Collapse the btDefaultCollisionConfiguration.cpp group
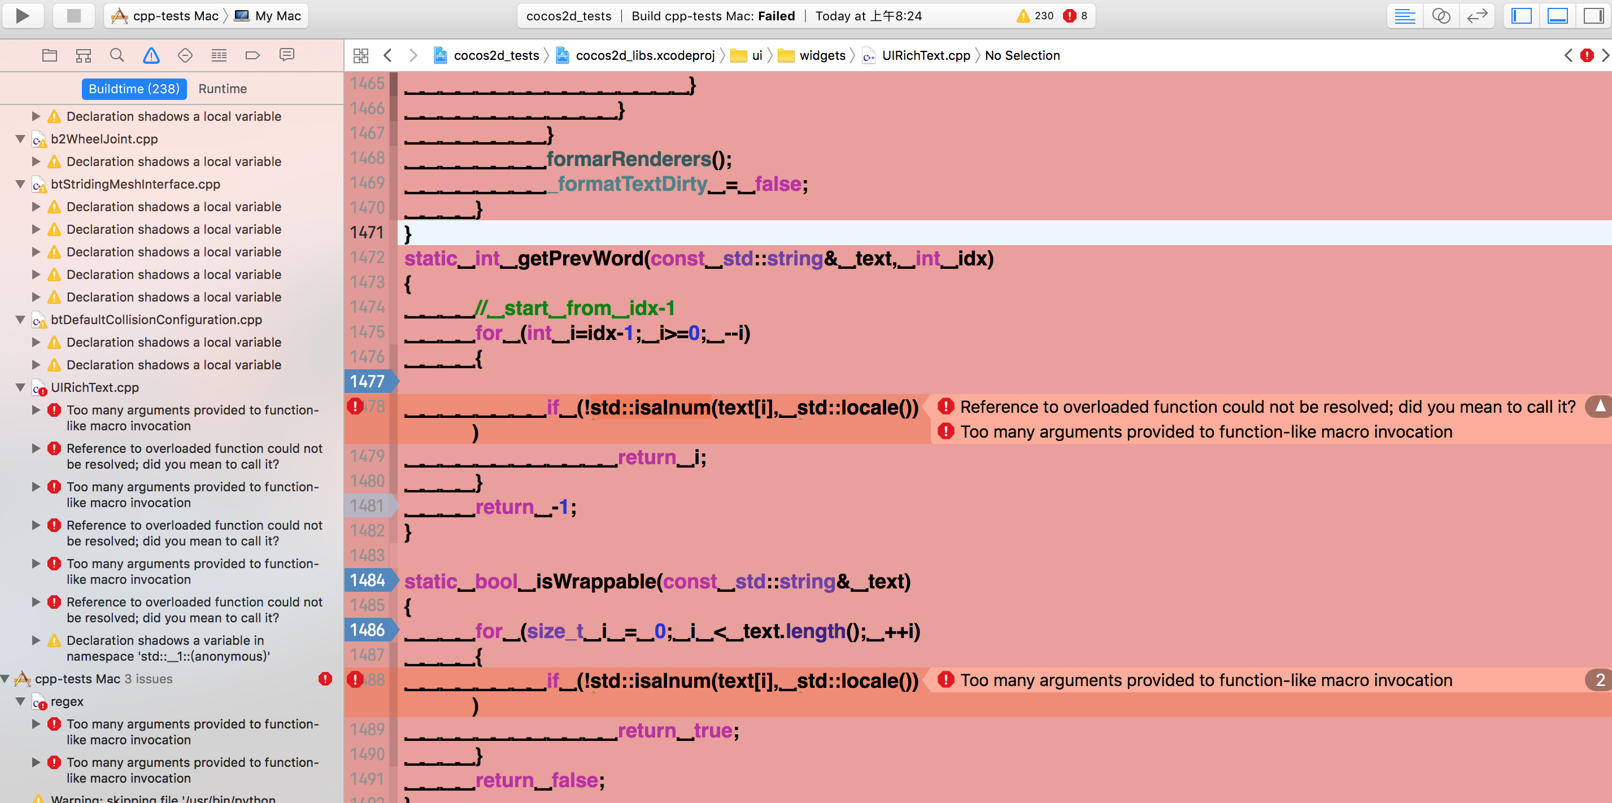The image size is (1612, 803). click(20, 320)
